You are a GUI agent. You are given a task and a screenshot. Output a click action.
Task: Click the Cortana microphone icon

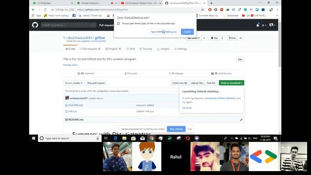pos(98,138)
